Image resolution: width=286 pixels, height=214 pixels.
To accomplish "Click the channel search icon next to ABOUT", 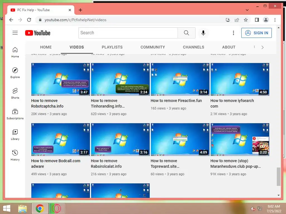I will 254,47.
